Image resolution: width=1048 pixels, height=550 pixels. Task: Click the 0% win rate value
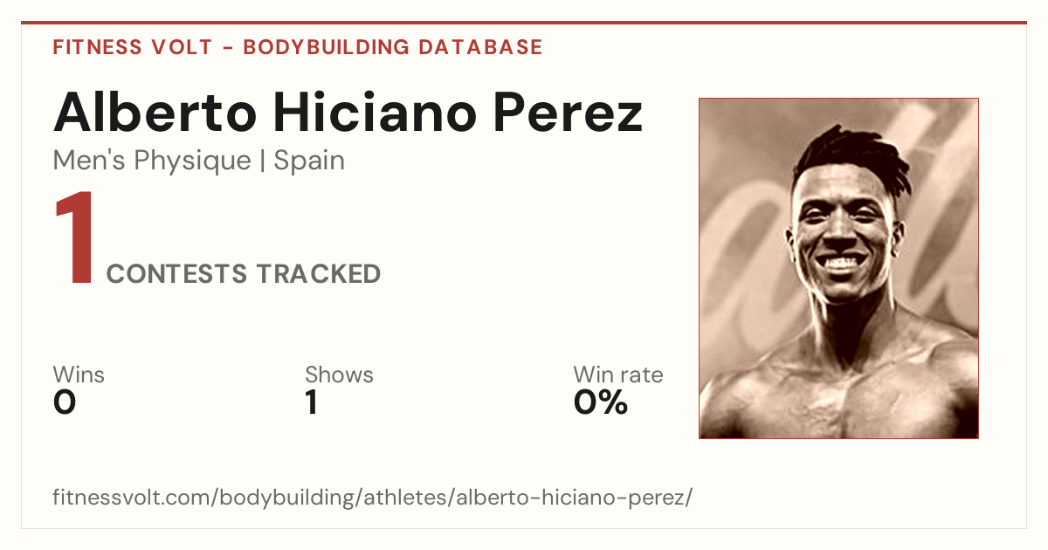click(601, 403)
